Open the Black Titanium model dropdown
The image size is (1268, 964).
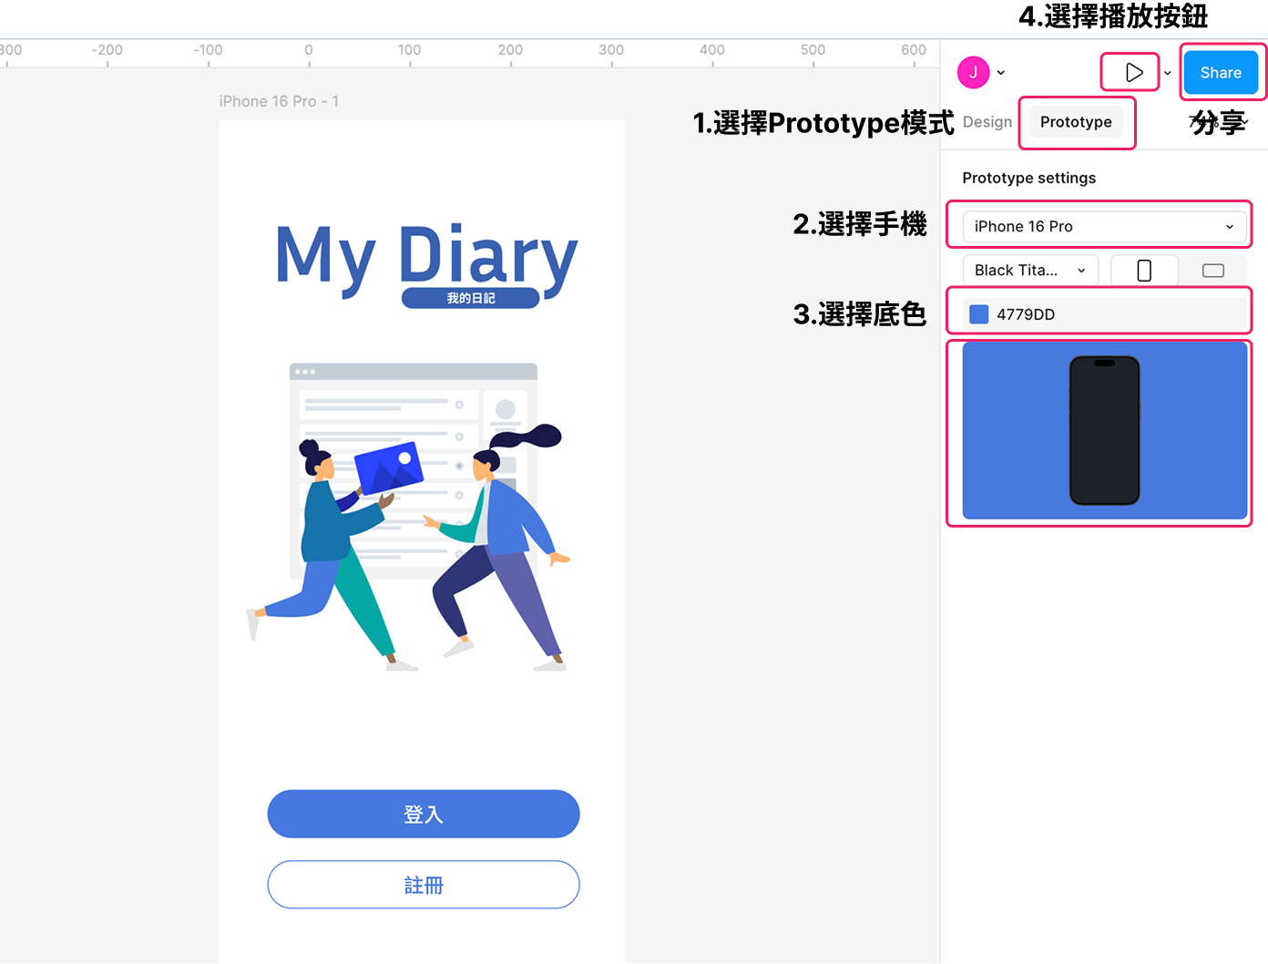tap(1029, 271)
